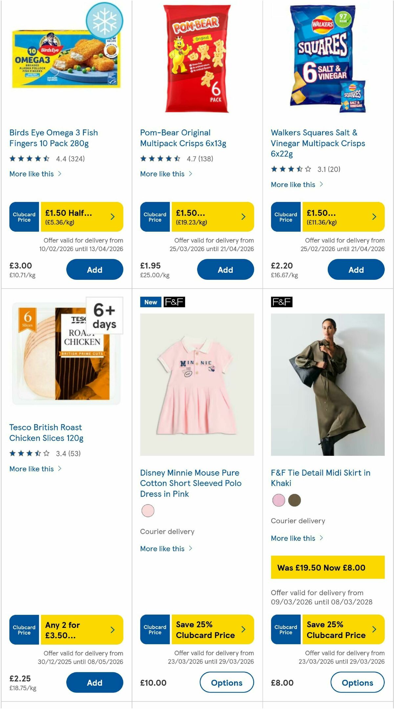This screenshot has height=709, width=394.
Task: Click the Clubcard Price badge on roast chicken slices
Action: click(x=24, y=630)
